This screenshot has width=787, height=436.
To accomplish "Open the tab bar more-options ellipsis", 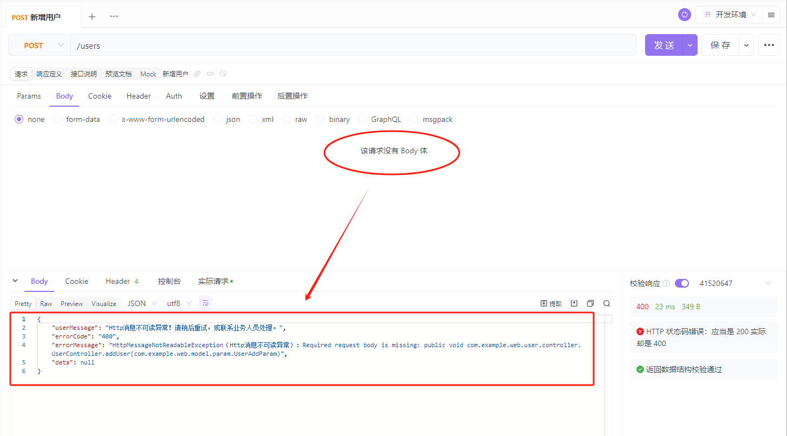I will (114, 16).
